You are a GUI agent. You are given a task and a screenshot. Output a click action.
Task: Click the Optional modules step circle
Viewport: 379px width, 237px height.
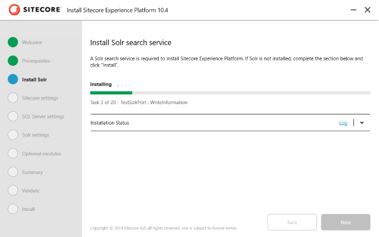click(x=13, y=153)
